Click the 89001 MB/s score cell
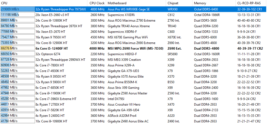The image size is (267, 124). click(x=18, y=20)
